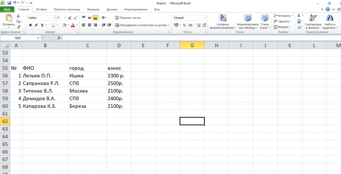Viewport: 341px width, 174px height.
Task: Click the Percent Style icon
Action: (184, 25)
